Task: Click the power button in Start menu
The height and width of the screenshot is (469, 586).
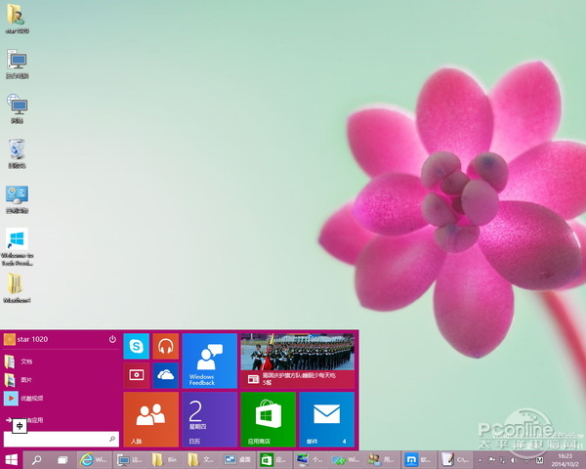Action: coord(112,339)
